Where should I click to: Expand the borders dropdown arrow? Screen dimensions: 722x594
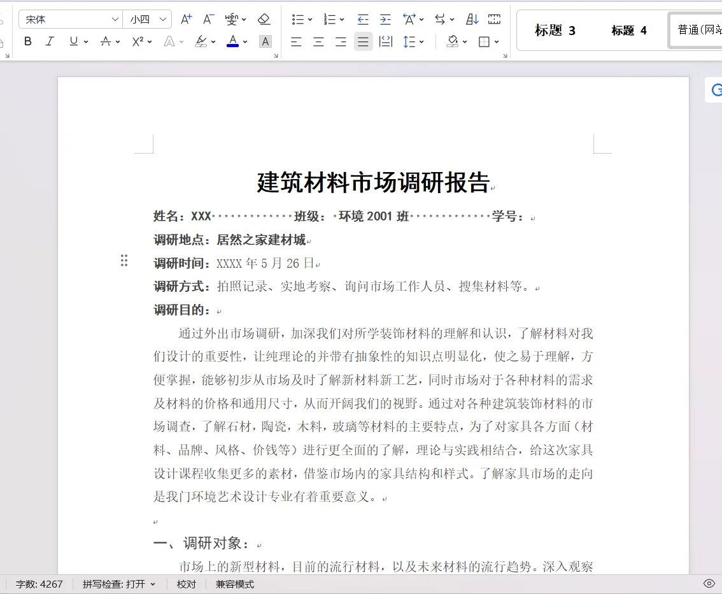tap(497, 42)
